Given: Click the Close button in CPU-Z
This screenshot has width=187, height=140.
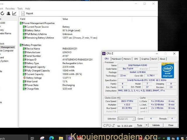Looking at the screenshot, I should click(x=171, y=125).
